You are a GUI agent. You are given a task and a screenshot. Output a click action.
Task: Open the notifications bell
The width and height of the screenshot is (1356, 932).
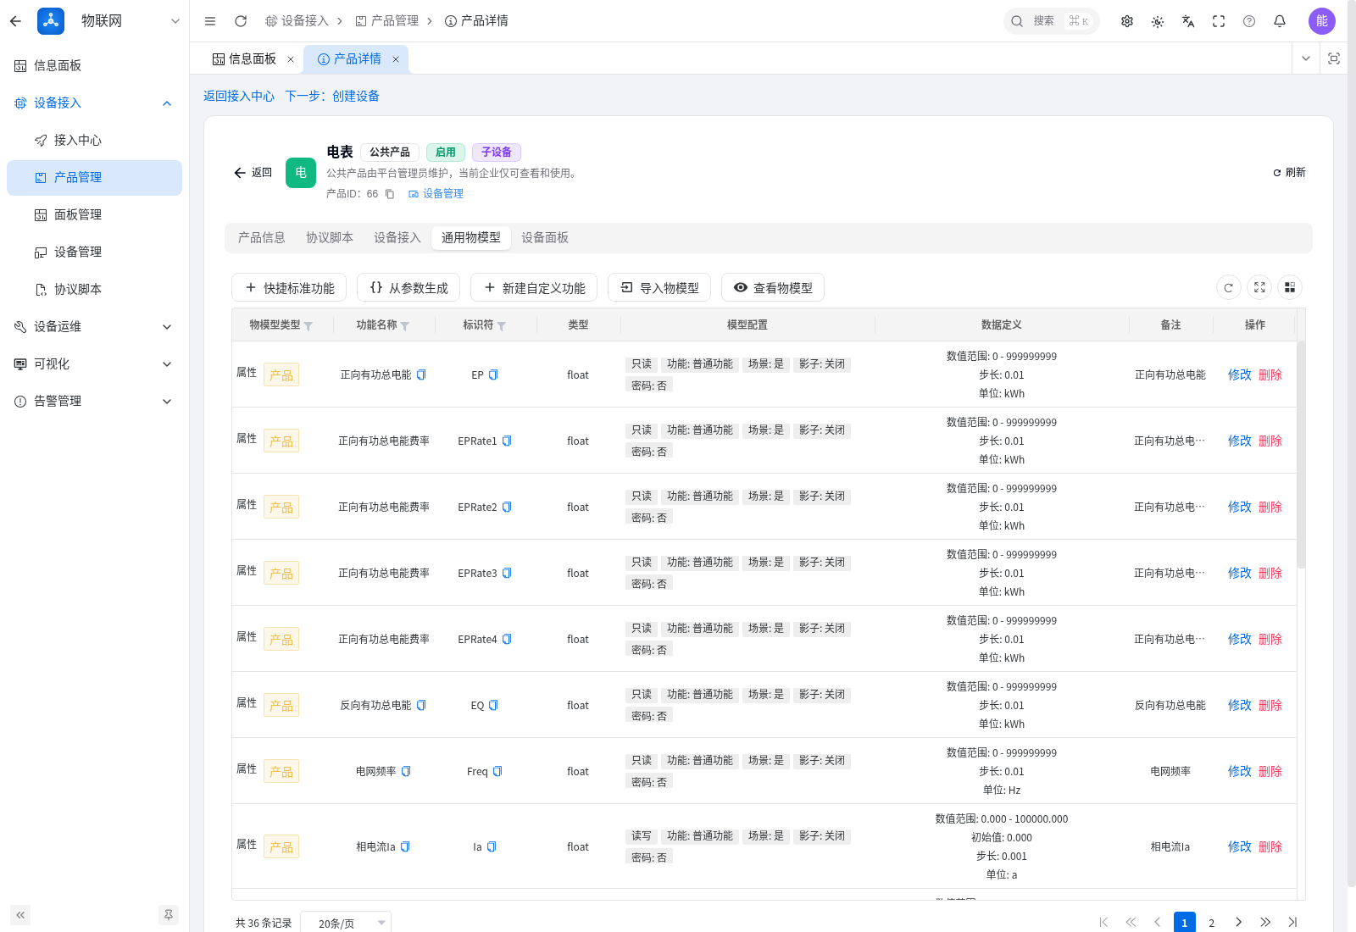tap(1280, 21)
